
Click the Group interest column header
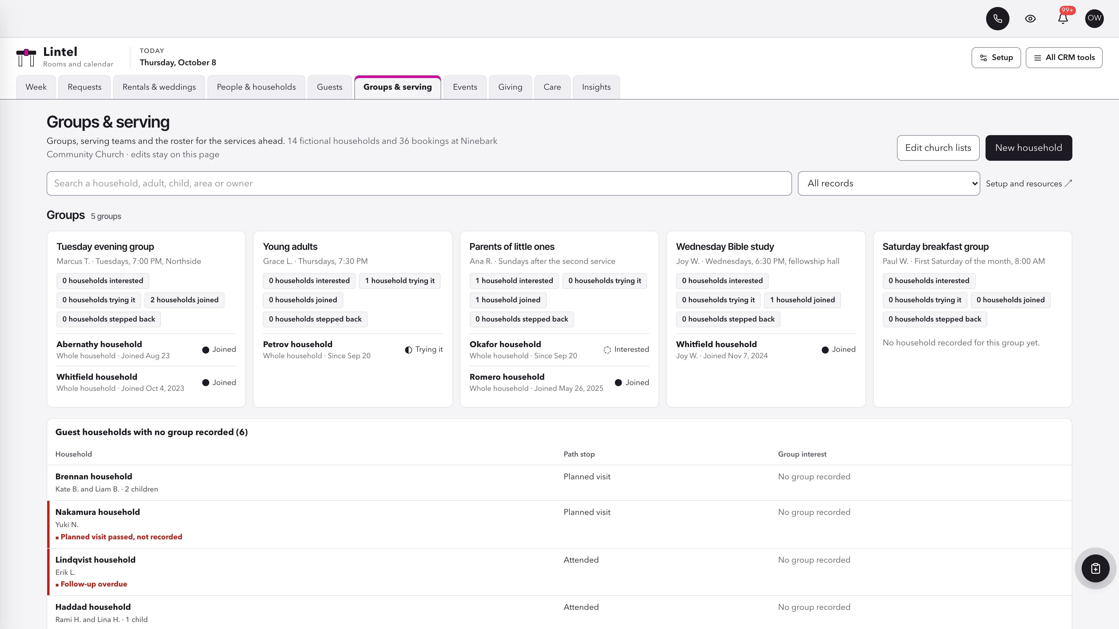coord(802,454)
